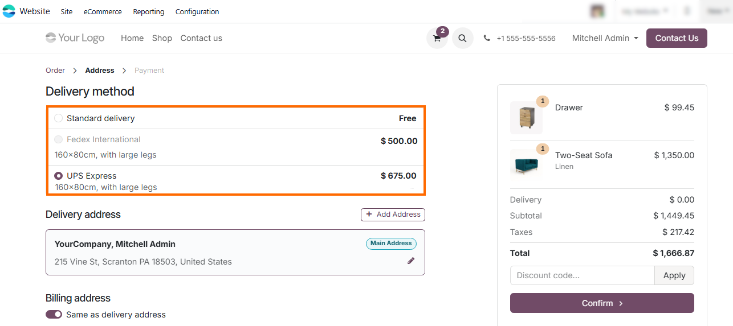Click the Discount code input field

coord(582,275)
